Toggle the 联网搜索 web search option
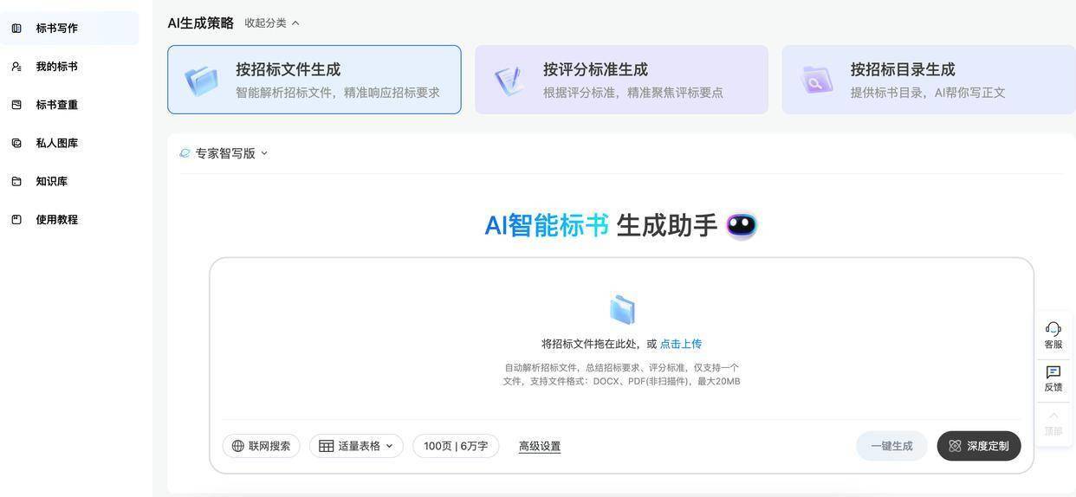The width and height of the screenshot is (1076, 497). click(261, 446)
